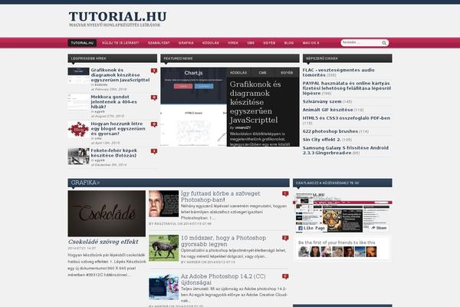
Task: Open popular article Sin City effekt 2.
Action: pos(321,140)
